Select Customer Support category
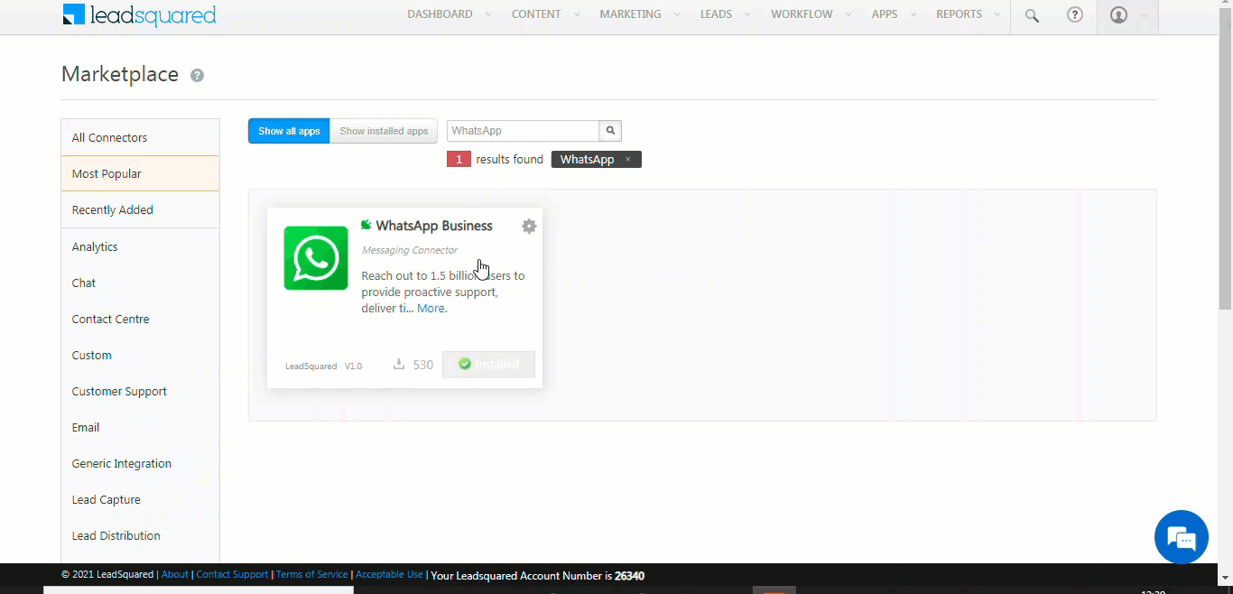The height and width of the screenshot is (594, 1233). coord(140,391)
